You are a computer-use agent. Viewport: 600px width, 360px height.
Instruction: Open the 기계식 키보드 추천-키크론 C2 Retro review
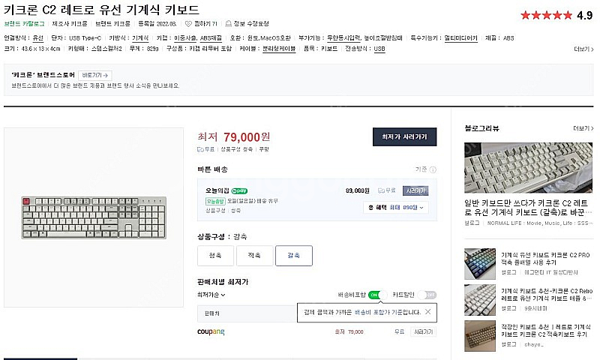[x=547, y=295]
